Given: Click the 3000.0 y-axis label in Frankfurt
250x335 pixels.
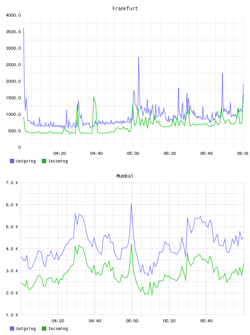Looking at the screenshot, I should pyautogui.click(x=13, y=48).
